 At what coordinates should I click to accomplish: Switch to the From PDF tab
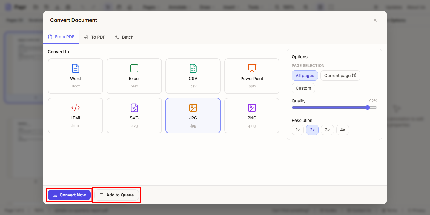click(x=61, y=37)
